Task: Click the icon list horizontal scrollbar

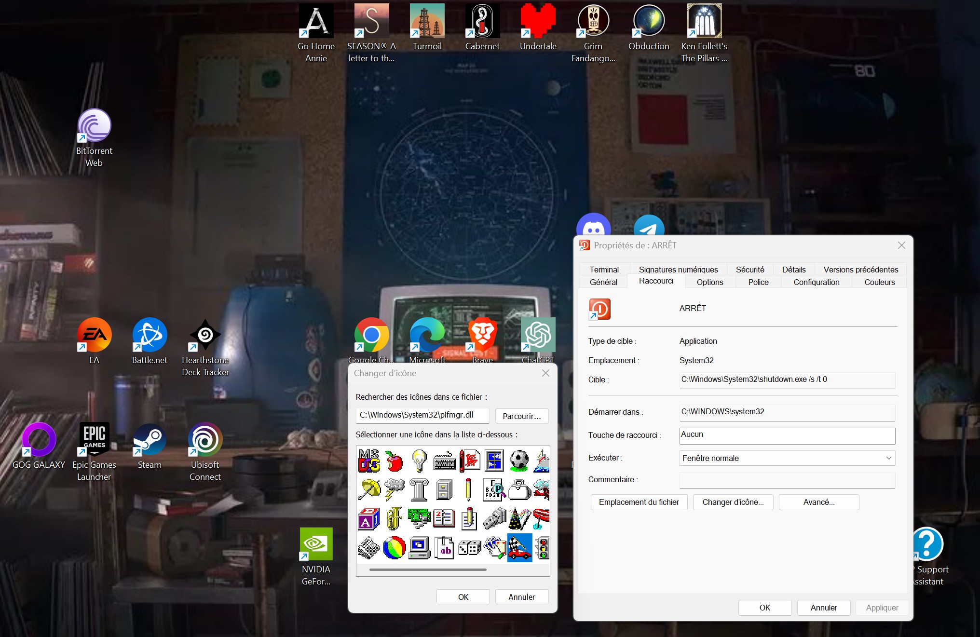Action: 428,569
